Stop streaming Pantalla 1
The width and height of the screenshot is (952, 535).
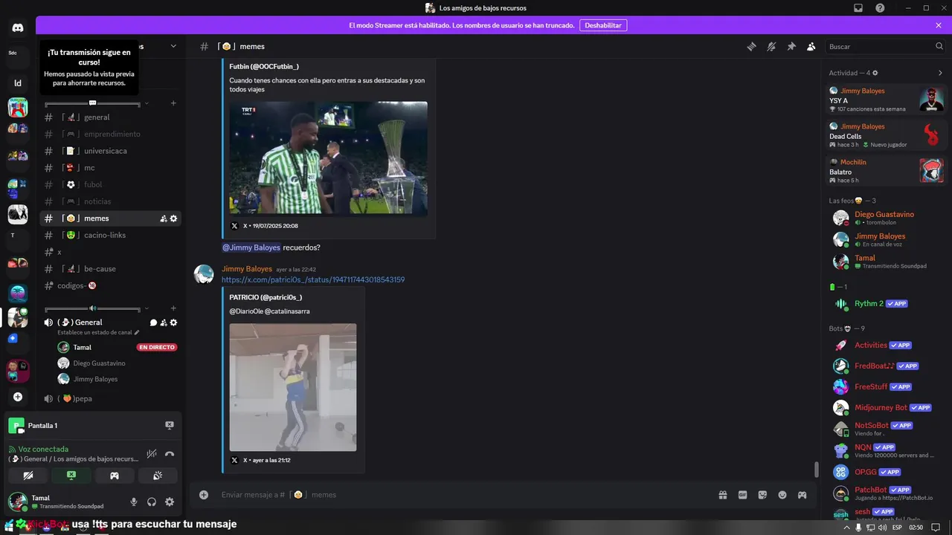(170, 425)
